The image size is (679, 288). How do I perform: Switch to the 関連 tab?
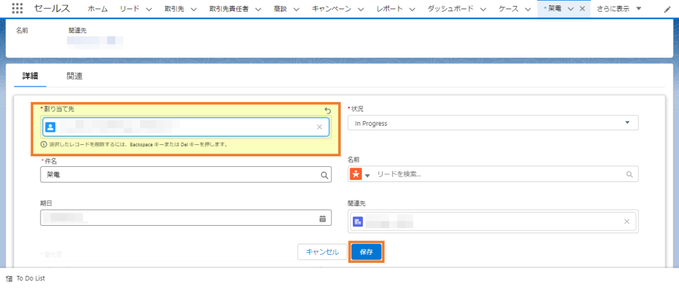(74, 76)
